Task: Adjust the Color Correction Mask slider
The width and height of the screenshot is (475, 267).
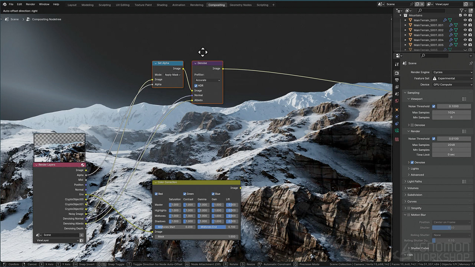Action: [x=196, y=237]
